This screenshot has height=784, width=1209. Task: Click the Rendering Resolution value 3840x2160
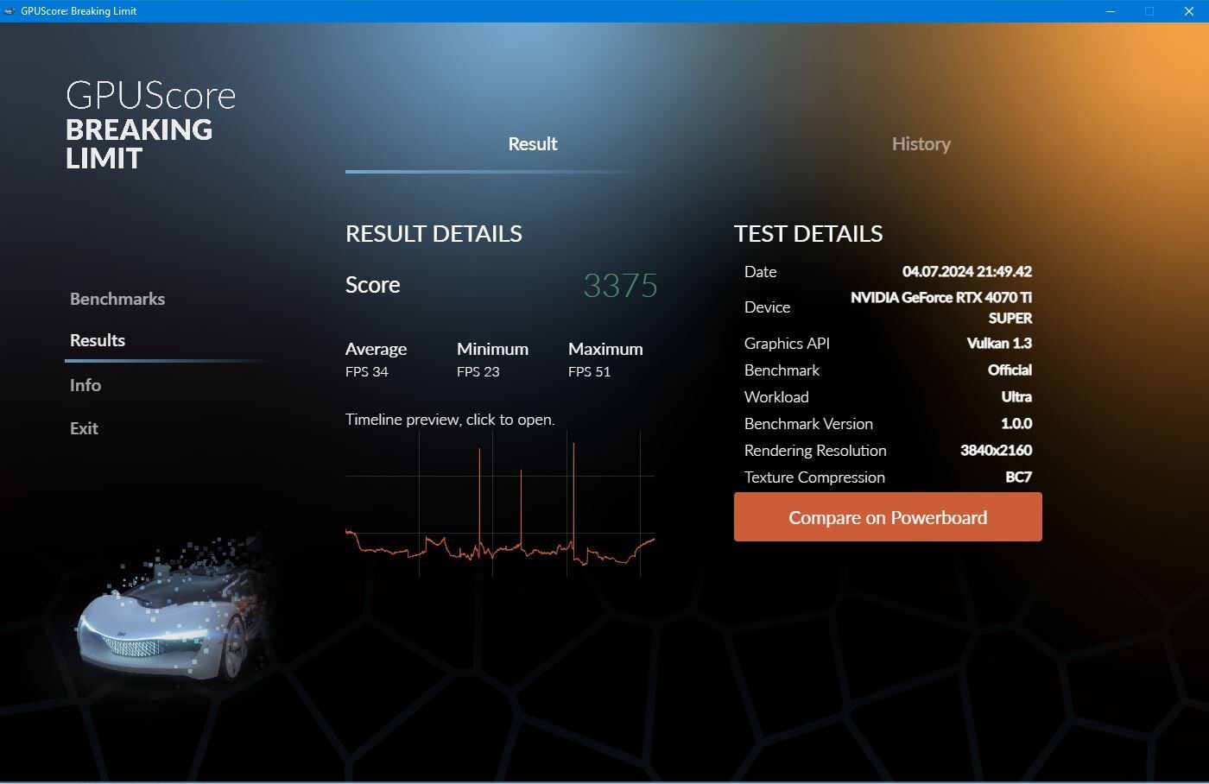(996, 451)
